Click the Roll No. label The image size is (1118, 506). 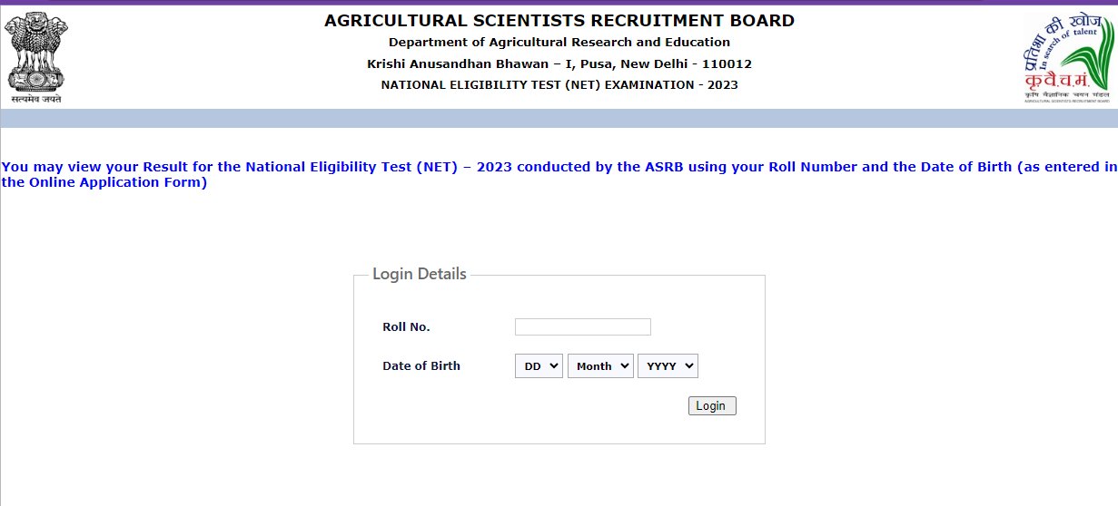[406, 326]
